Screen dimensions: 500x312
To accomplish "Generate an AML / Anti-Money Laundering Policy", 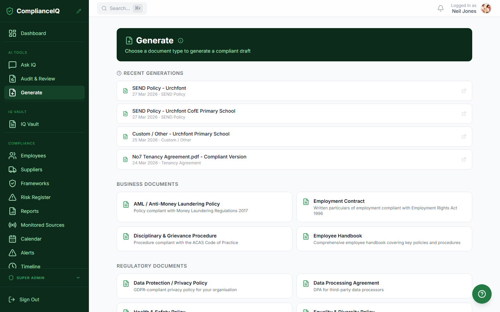I will point(204,207).
